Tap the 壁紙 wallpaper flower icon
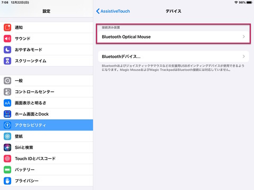The image size is (254, 190). 7,136
